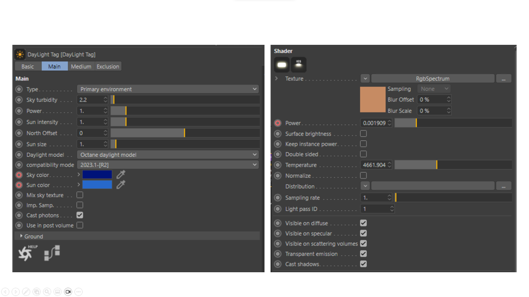
Task: Click the Octane Help icon
Action: click(25, 253)
